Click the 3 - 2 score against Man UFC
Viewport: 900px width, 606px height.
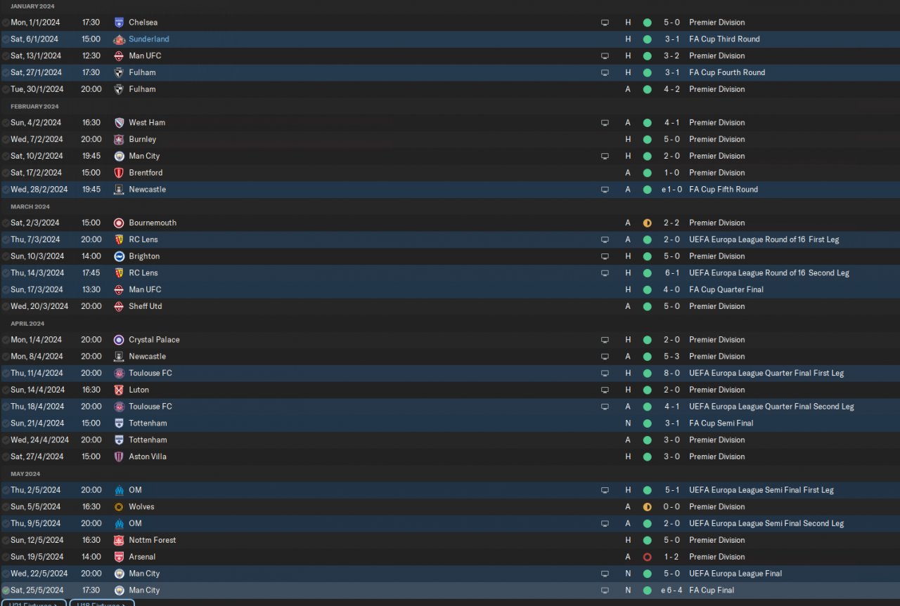(672, 56)
